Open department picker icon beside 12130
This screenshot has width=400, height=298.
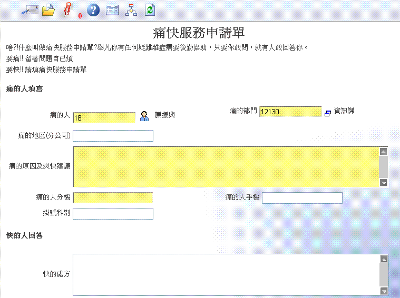(327, 113)
